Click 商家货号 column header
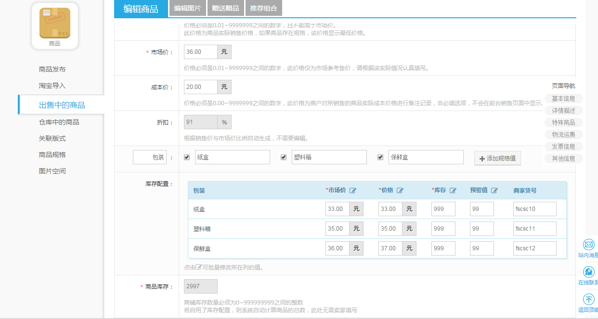 525,191
